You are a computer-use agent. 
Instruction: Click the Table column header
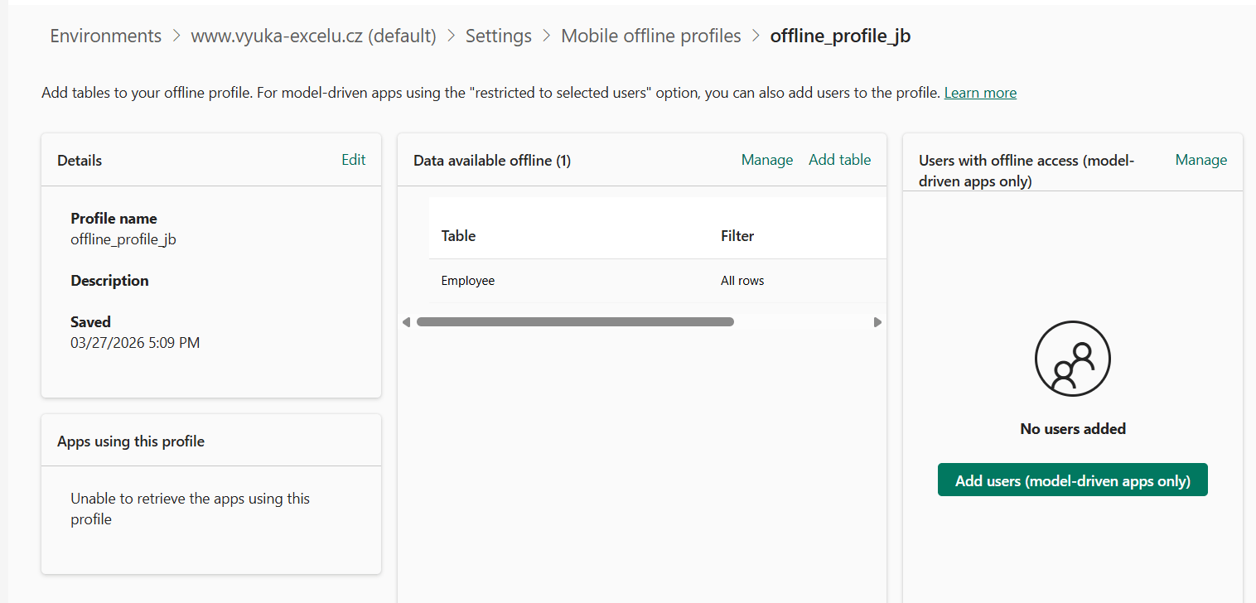click(x=458, y=236)
